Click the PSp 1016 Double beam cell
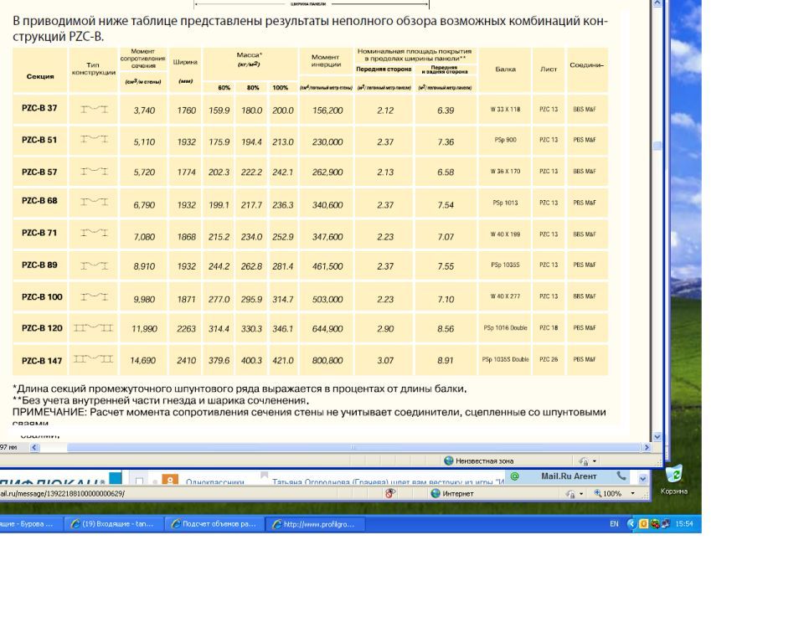The image size is (804, 643). click(x=505, y=328)
